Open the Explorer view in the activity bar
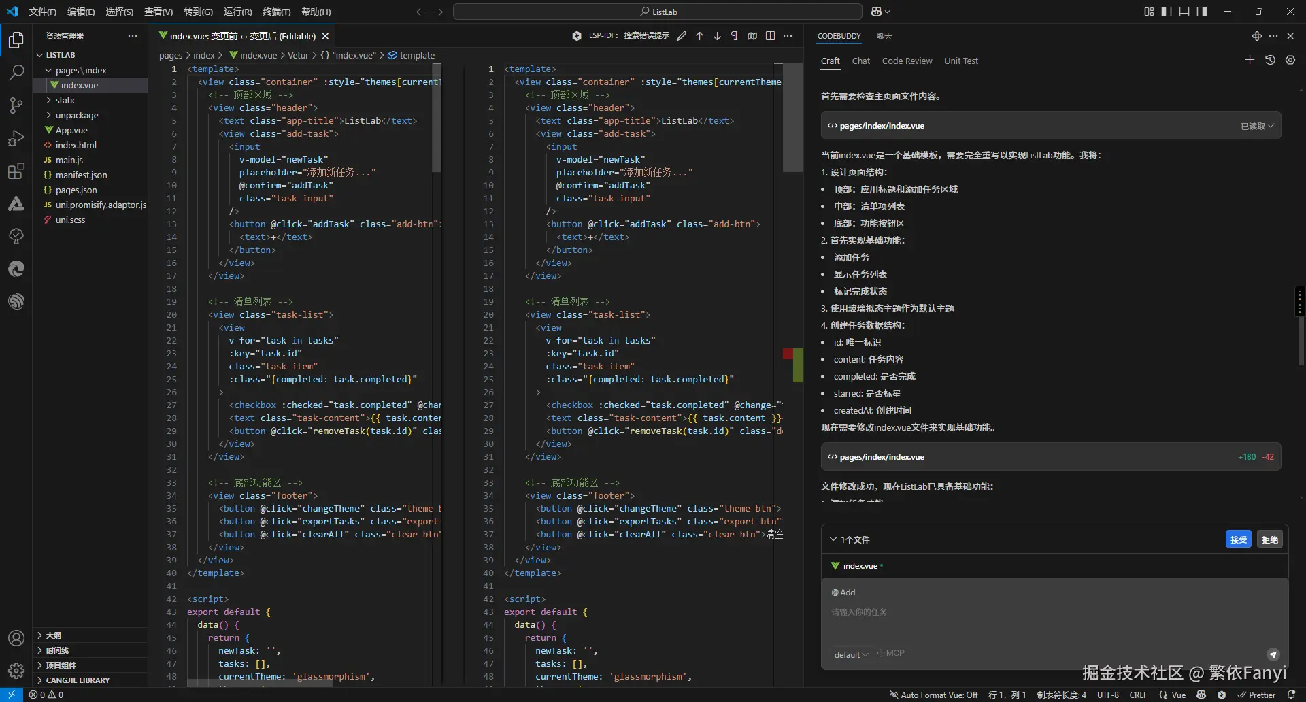This screenshot has width=1306, height=702. click(16, 41)
